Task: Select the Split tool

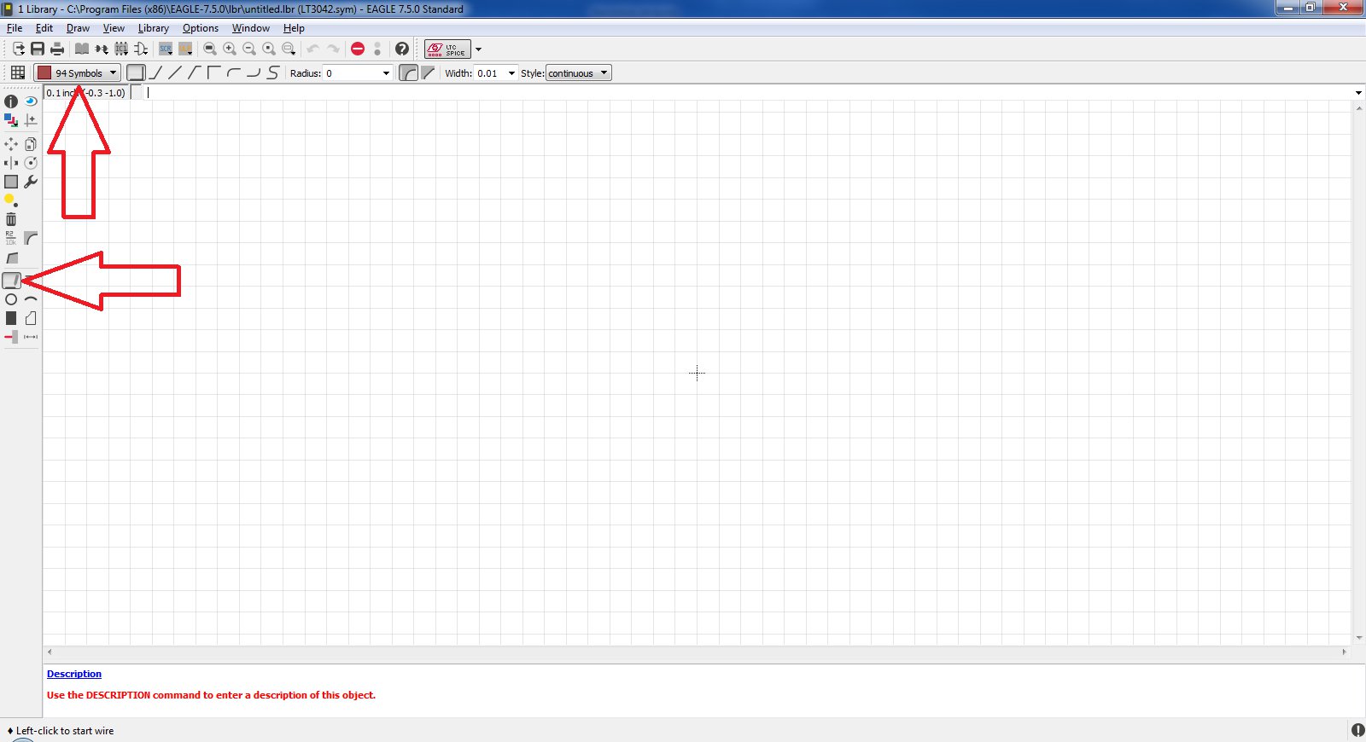Action: (x=11, y=258)
